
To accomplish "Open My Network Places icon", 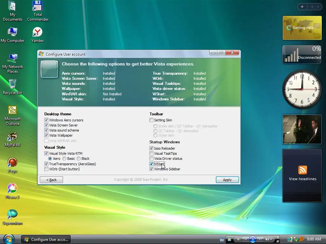I will tap(12, 63).
